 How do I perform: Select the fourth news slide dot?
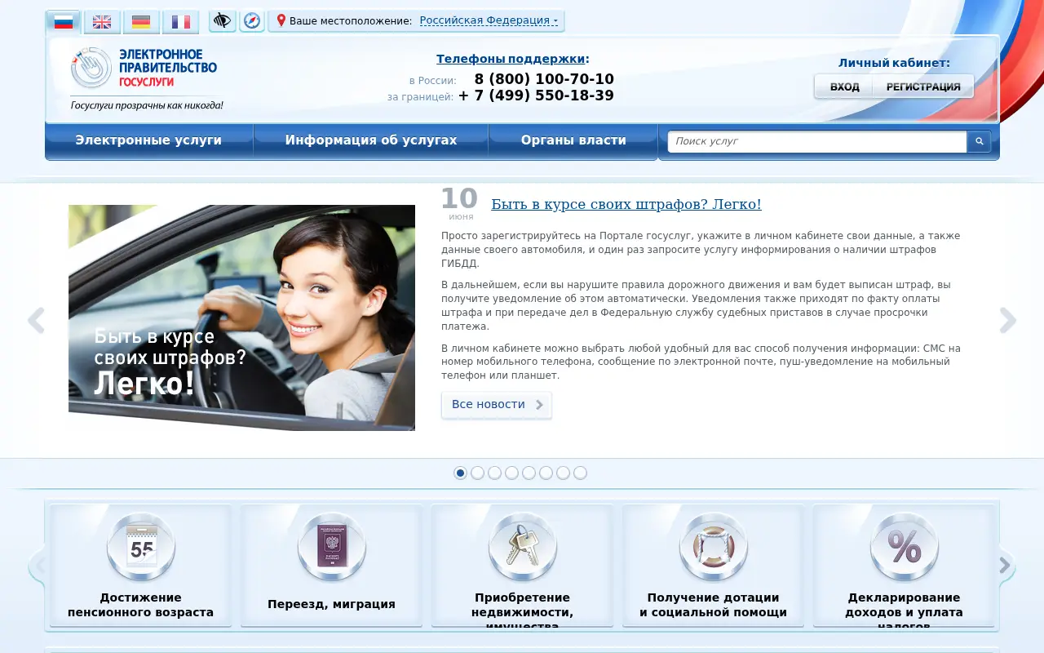click(x=512, y=473)
